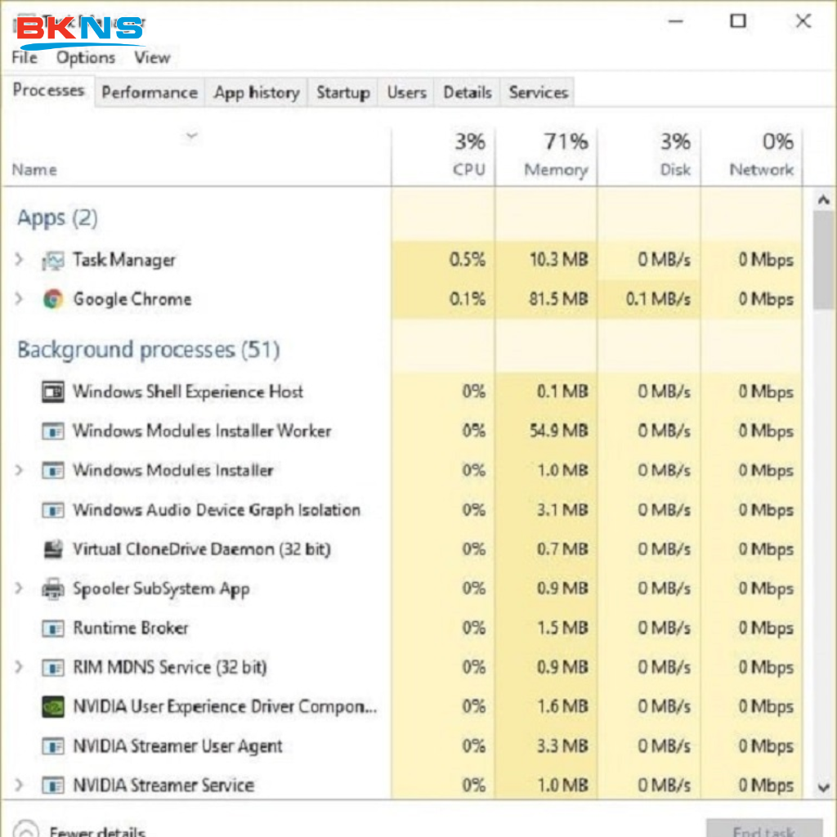Open the Options menu

[85, 57]
